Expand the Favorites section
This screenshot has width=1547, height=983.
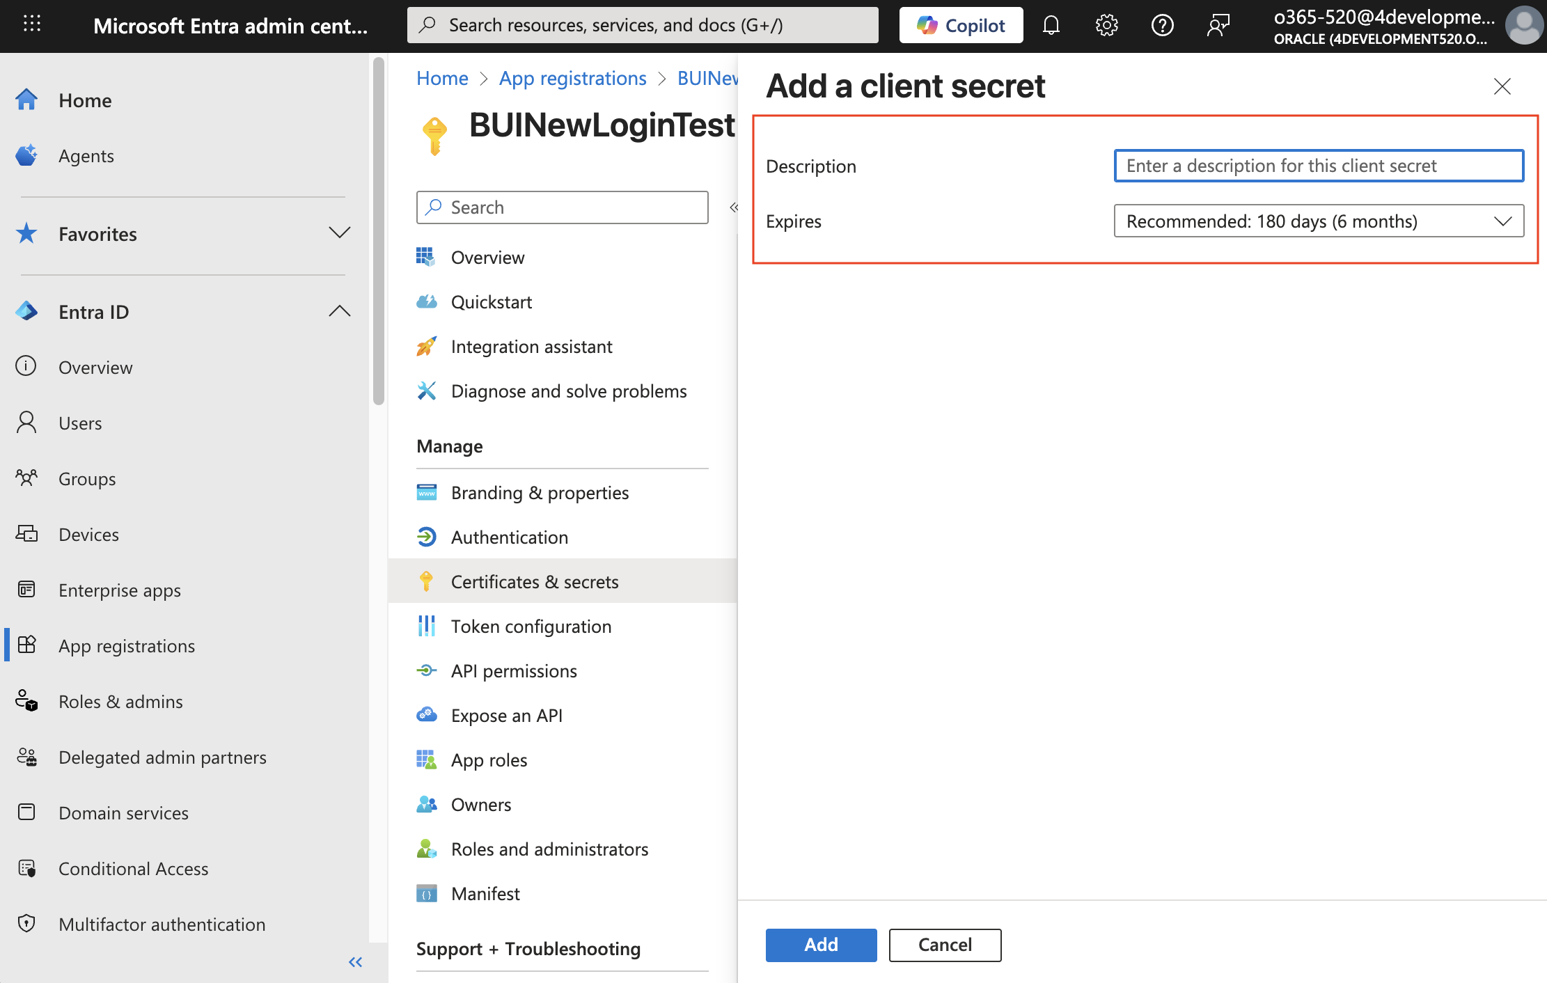coord(339,233)
